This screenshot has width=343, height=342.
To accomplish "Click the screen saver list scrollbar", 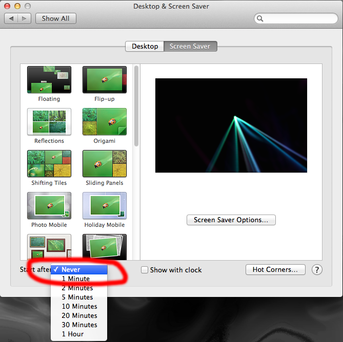I will pyautogui.click(x=136, y=106).
